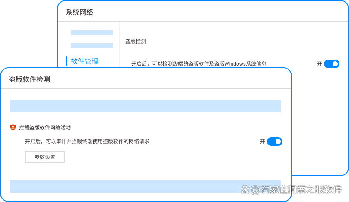349x202 pixels.
Task: Click the 盗版软件检测 window title
Action: [x=29, y=79]
